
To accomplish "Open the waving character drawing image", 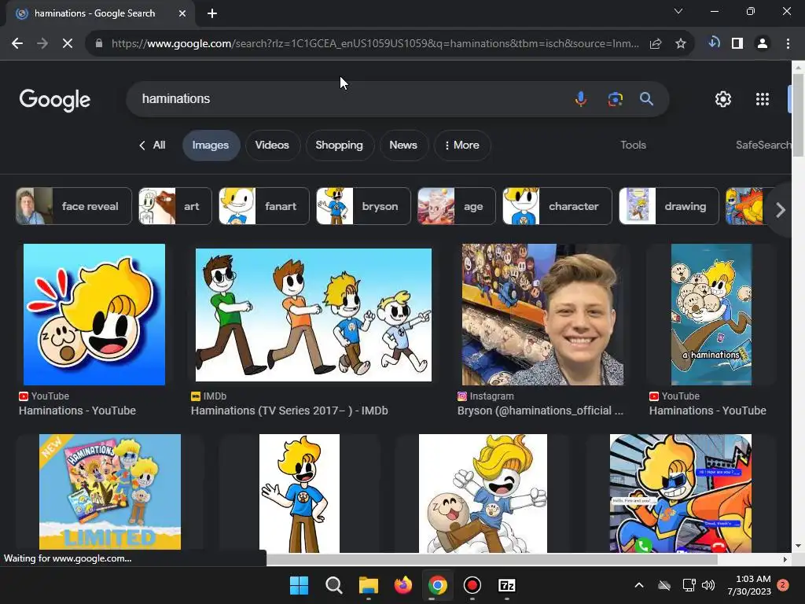I will 300,493.
